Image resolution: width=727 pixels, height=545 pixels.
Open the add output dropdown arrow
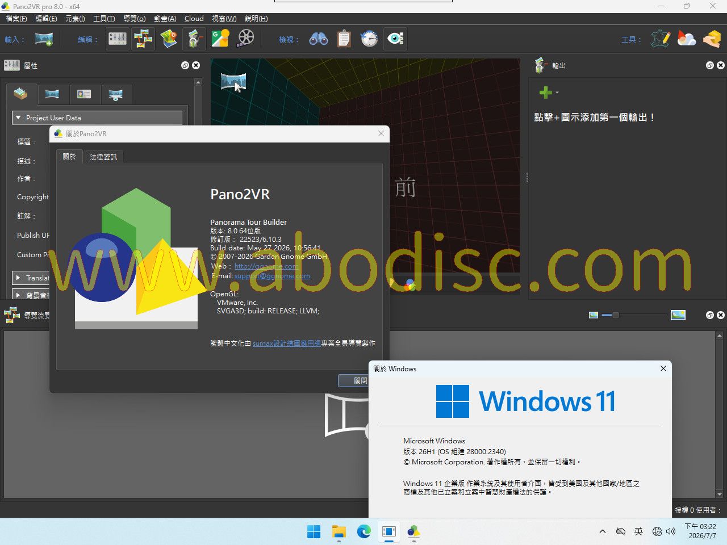coord(557,93)
